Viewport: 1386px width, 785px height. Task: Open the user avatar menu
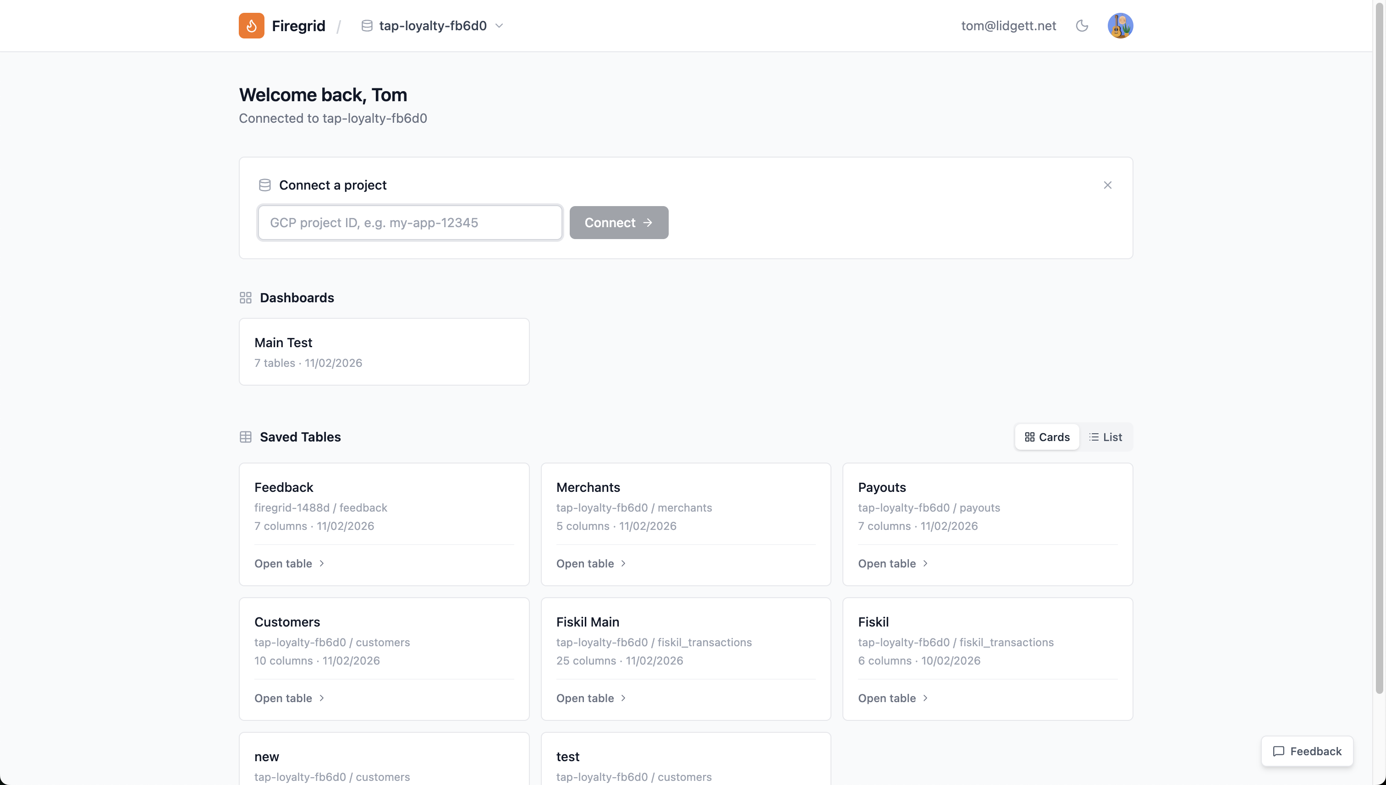(1120, 25)
